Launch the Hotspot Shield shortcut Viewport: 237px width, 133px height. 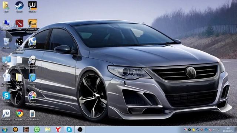pyautogui.click(x=32, y=78)
